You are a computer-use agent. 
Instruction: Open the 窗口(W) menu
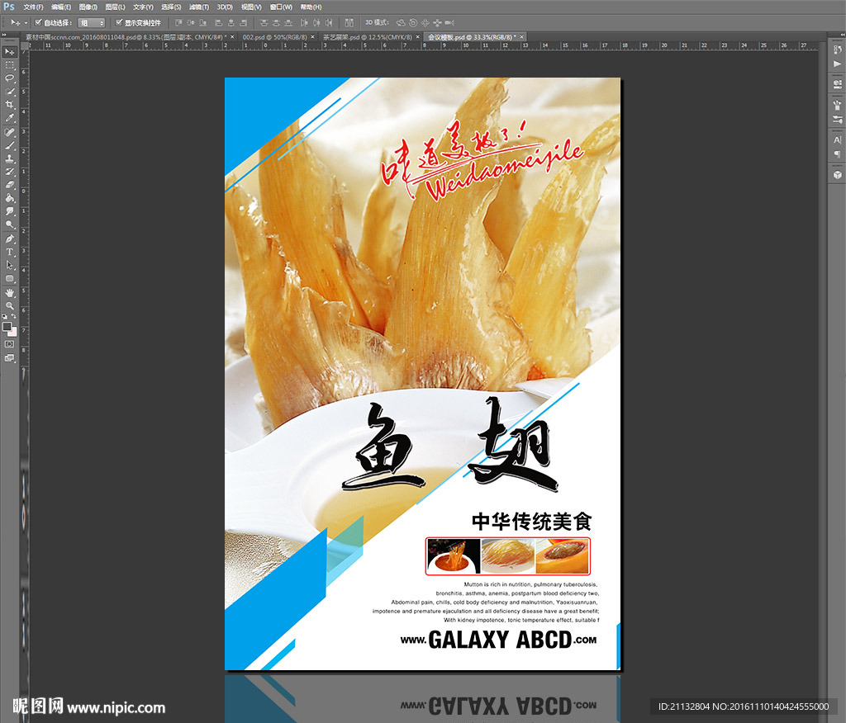[x=281, y=7]
